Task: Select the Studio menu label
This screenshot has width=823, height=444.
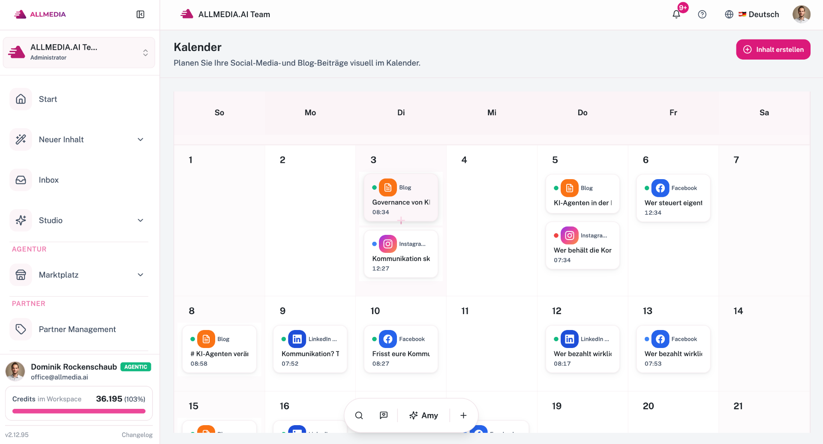Action: click(51, 220)
